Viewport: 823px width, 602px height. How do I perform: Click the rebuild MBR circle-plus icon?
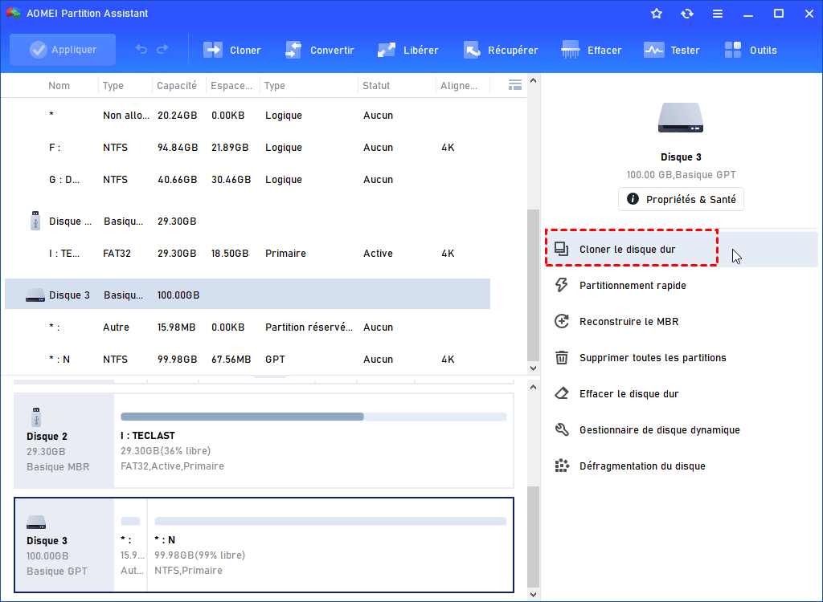(x=562, y=321)
